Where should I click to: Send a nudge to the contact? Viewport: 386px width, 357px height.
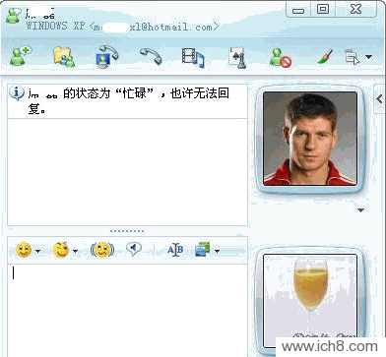[x=102, y=250]
